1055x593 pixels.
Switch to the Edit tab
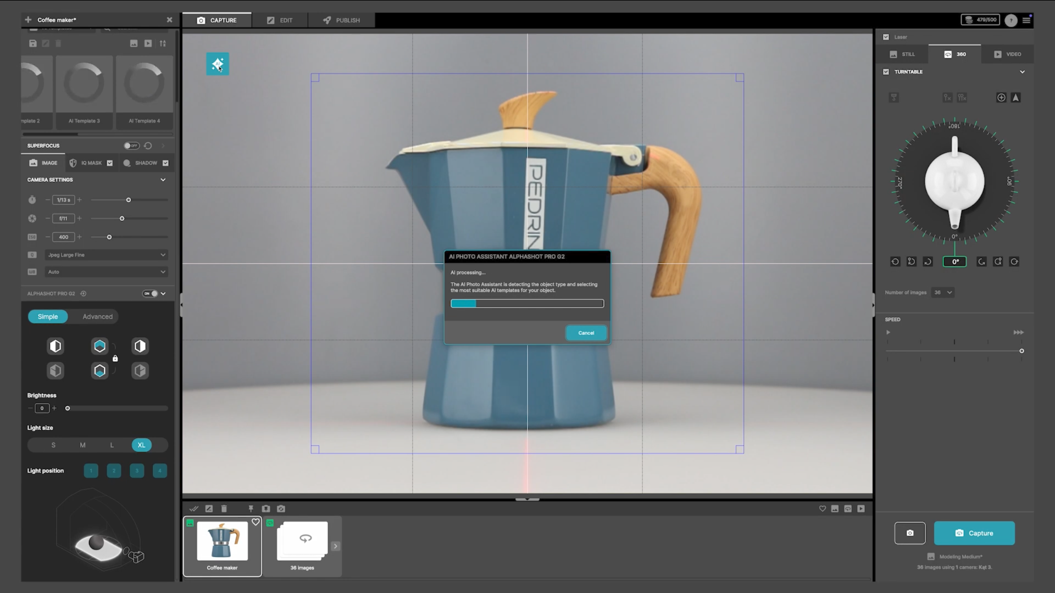pyautogui.click(x=280, y=20)
